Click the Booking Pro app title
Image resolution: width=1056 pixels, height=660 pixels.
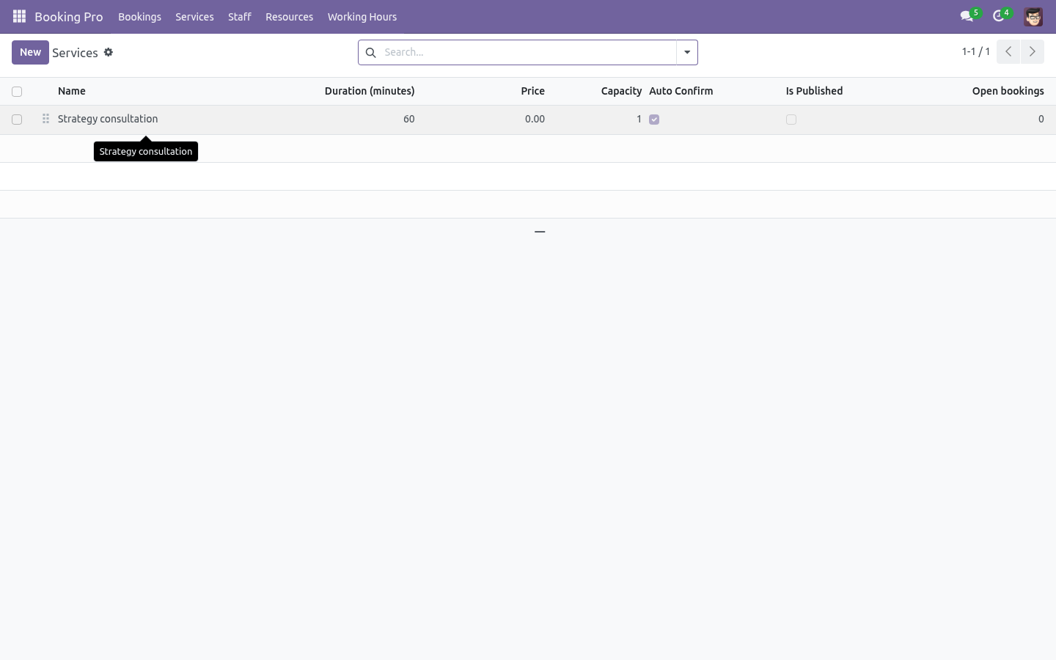tap(69, 17)
